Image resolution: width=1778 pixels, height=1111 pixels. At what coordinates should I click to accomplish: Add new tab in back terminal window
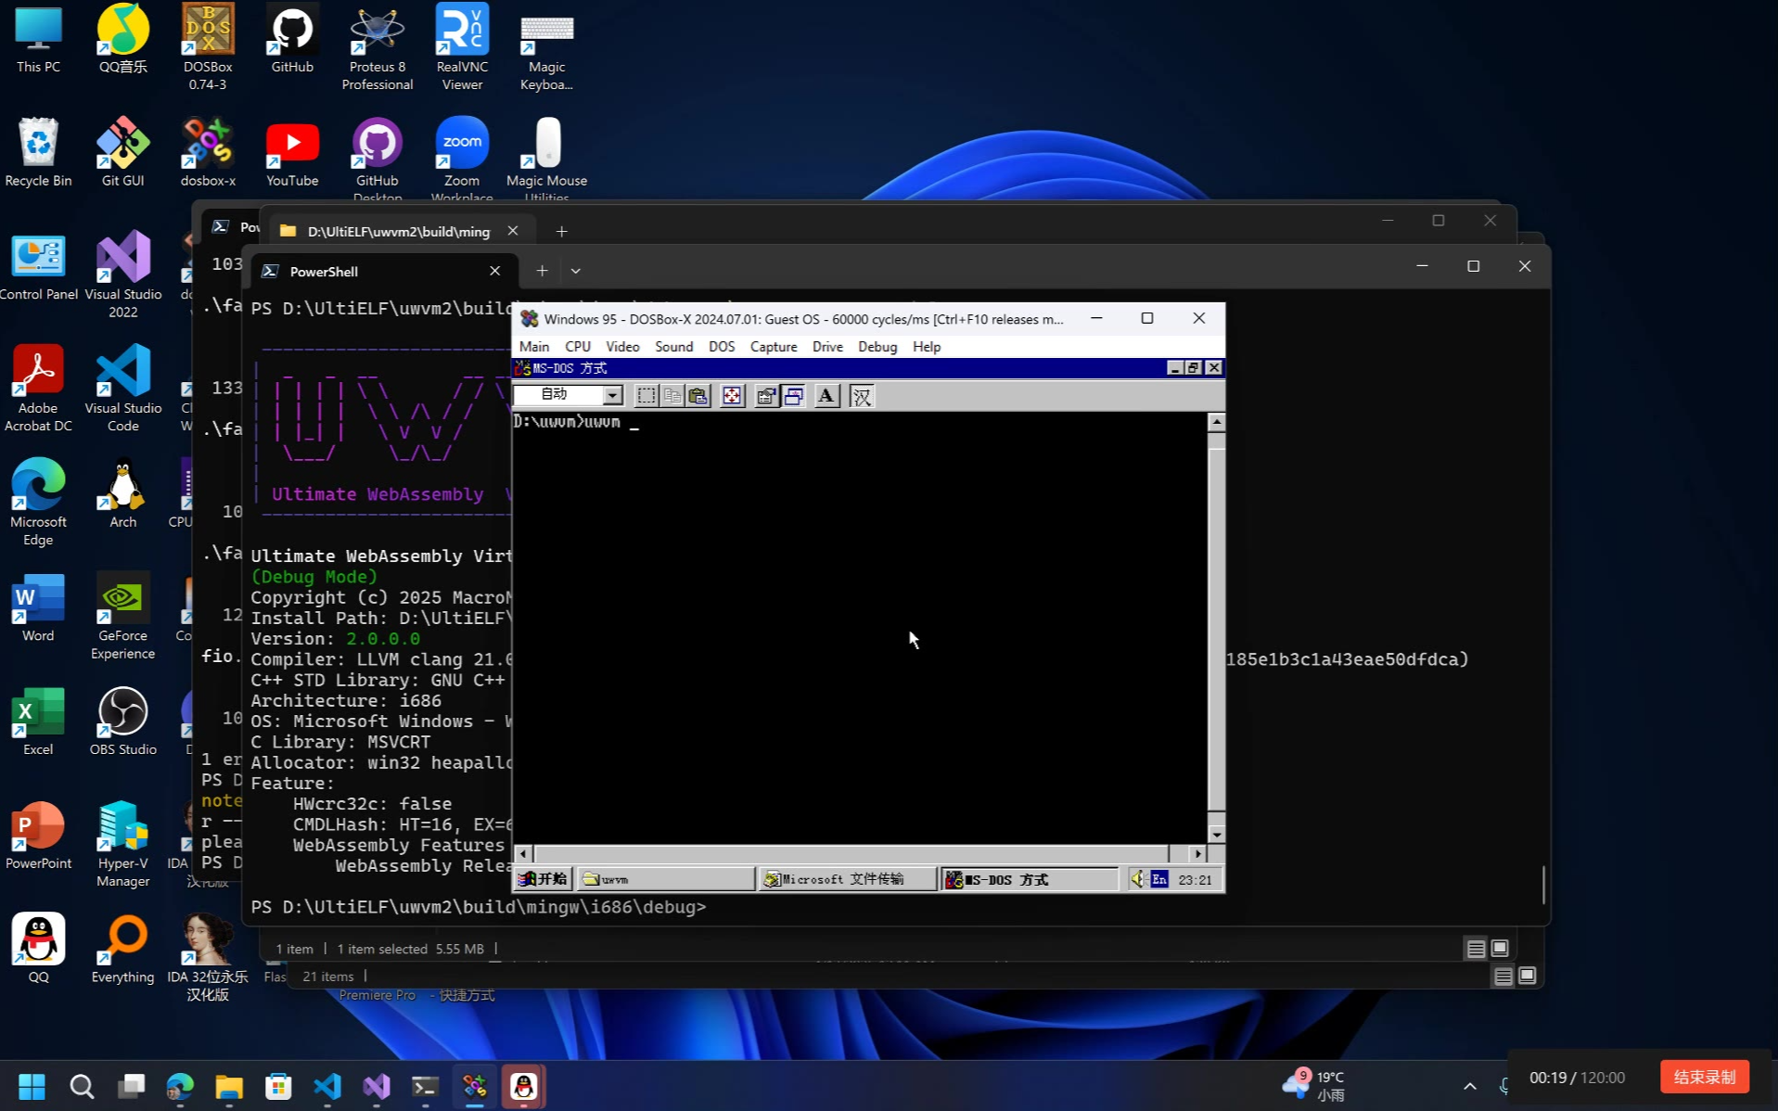(x=561, y=231)
